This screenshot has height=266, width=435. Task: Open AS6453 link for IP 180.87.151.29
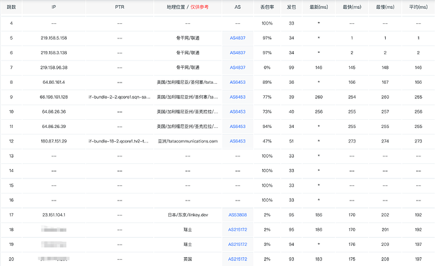click(x=238, y=141)
